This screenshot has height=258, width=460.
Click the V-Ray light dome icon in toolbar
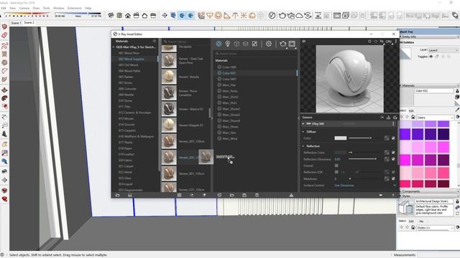pos(252,15)
